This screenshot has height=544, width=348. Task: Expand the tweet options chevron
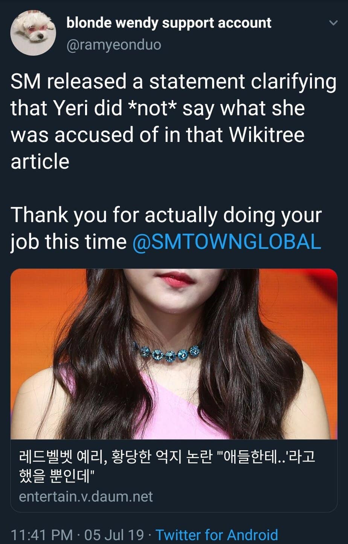tap(333, 23)
